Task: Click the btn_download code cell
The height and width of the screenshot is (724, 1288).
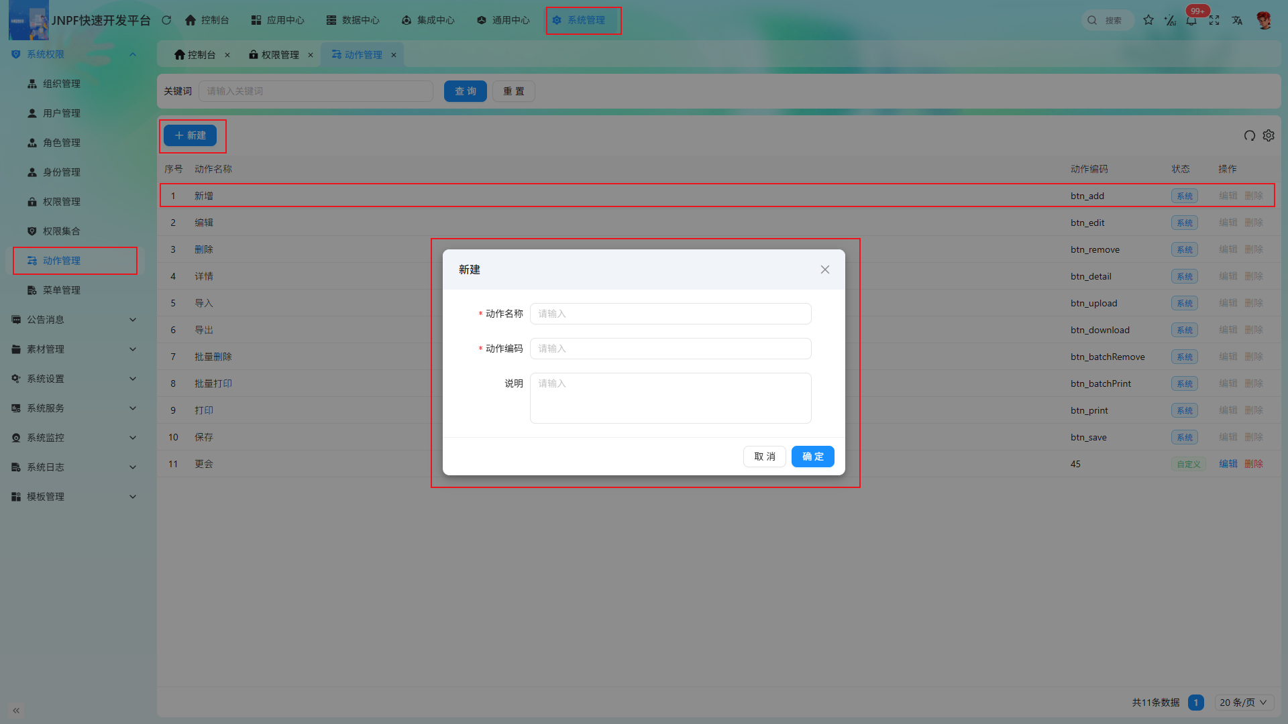Action: point(1100,330)
